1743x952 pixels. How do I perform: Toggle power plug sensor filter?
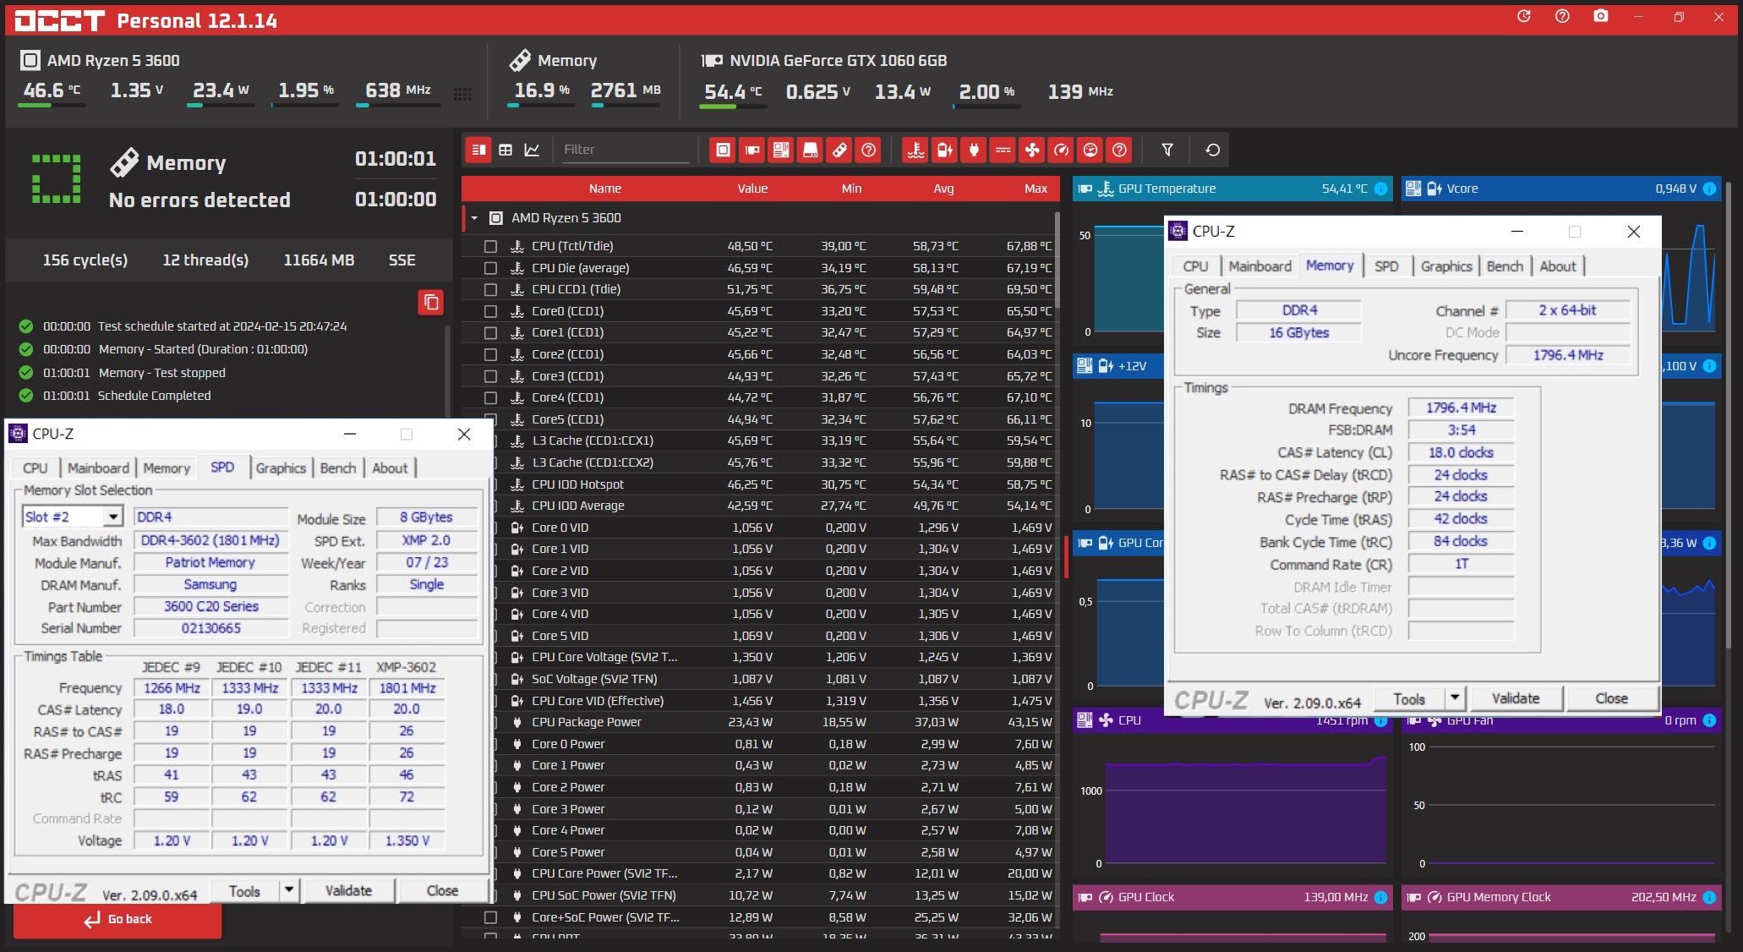click(974, 150)
